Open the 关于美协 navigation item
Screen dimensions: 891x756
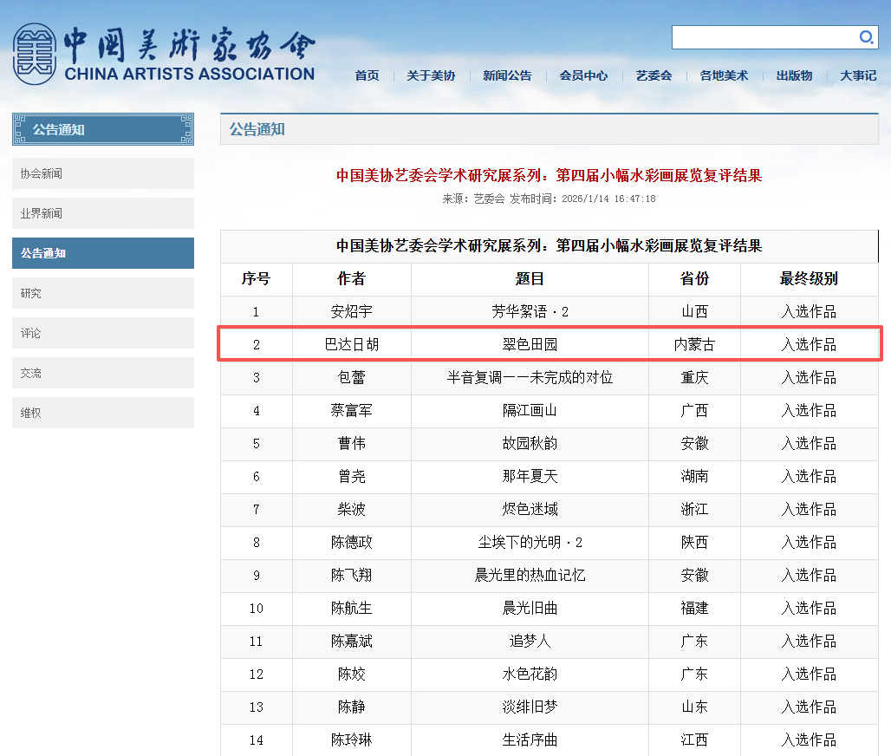tap(431, 75)
